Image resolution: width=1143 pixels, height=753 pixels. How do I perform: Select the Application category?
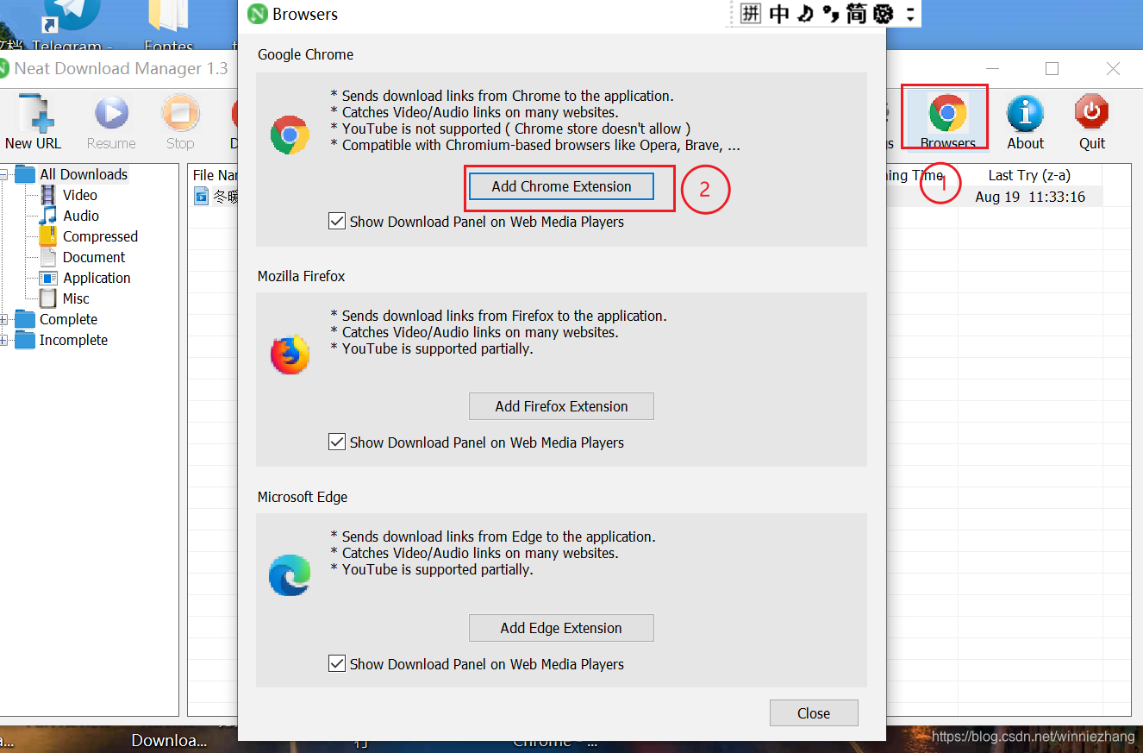click(97, 278)
